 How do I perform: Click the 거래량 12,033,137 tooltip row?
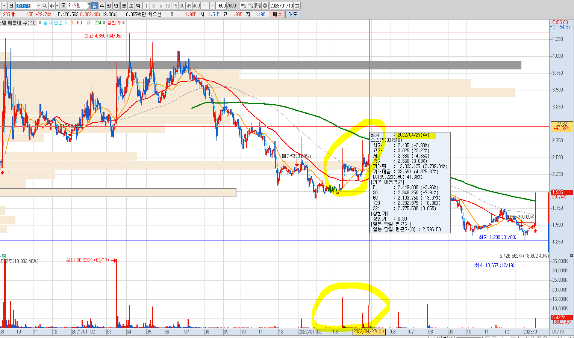click(410, 166)
